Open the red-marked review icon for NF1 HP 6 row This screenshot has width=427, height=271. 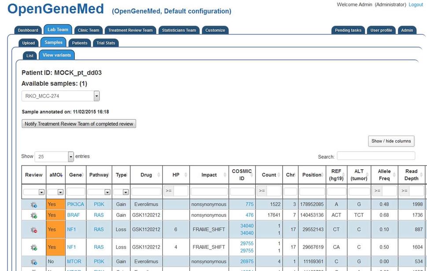coord(33,230)
